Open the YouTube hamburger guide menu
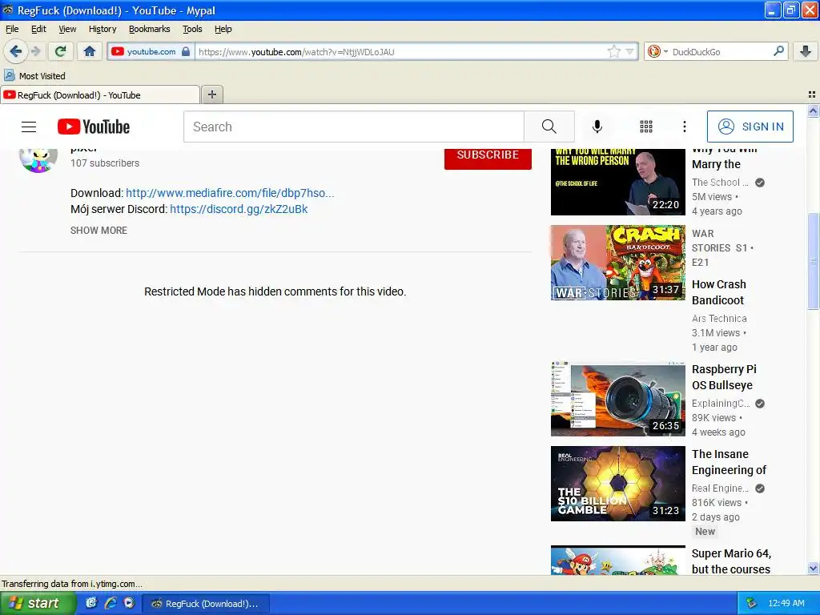The width and height of the screenshot is (820, 615). [29, 127]
